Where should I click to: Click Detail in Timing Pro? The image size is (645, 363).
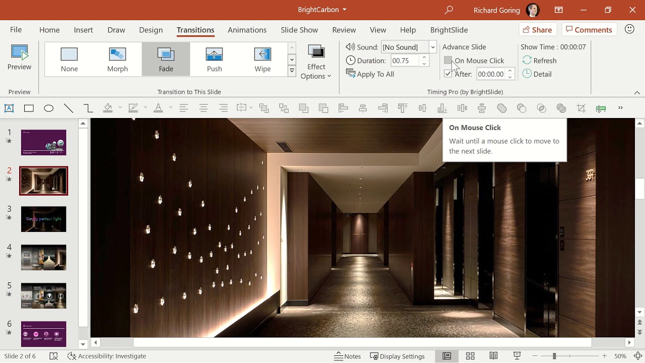(537, 74)
